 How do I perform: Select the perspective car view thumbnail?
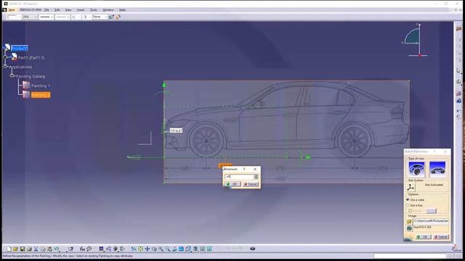coord(416,169)
